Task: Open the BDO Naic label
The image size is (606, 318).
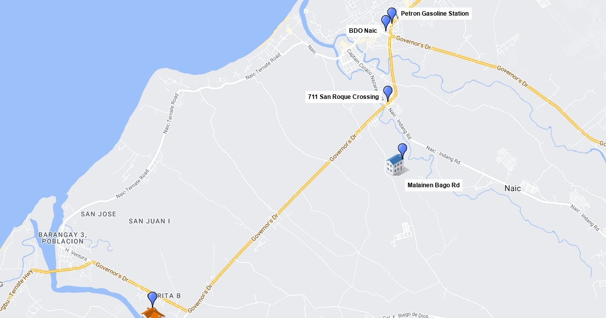Action: coord(363,31)
